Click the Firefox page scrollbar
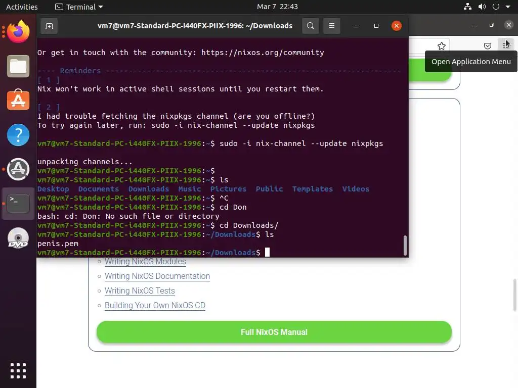This screenshot has height=388, width=518. coord(514,295)
